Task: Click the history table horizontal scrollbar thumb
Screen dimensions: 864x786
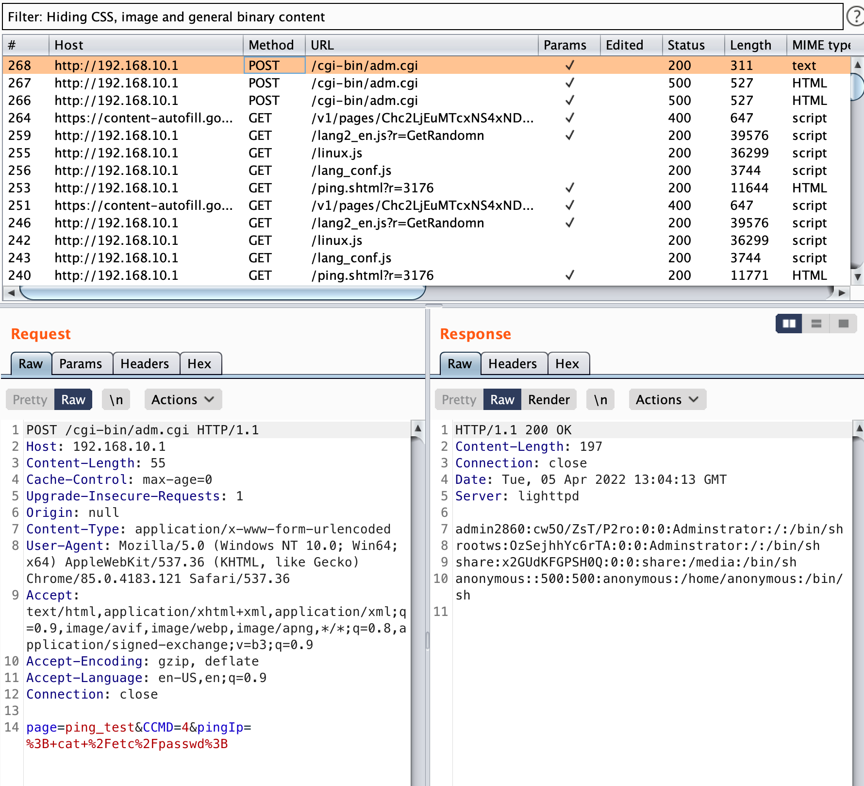Action: tap(222, 293)
